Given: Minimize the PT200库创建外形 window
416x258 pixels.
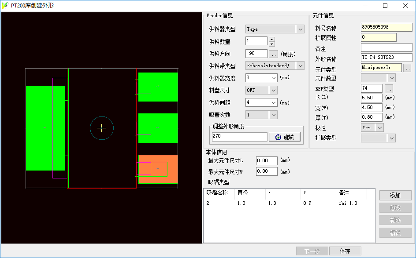Looking at the screenshot, I should (365, 6).
